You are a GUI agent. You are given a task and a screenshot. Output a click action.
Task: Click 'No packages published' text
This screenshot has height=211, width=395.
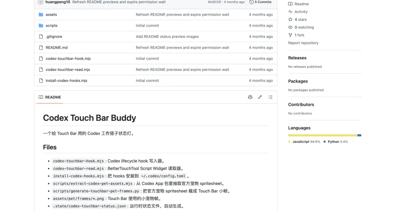tap(306, 90)
